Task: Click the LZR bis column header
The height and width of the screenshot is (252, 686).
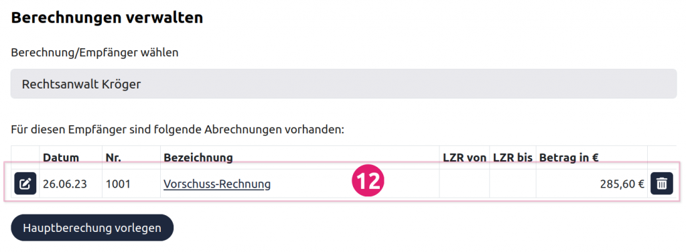Action: point(512,158)
